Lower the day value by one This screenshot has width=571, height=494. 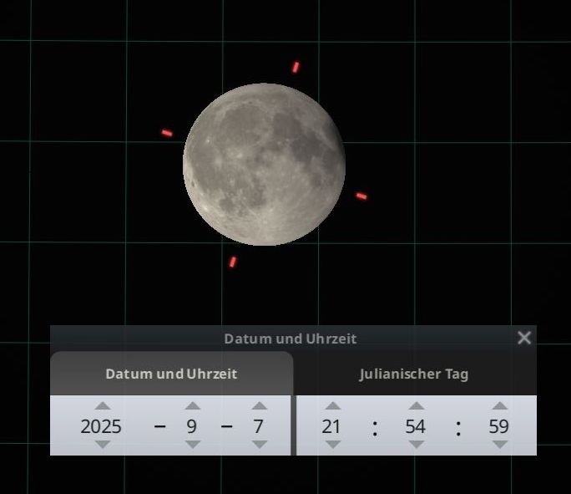pyautogui.click(x=259, y=445)
